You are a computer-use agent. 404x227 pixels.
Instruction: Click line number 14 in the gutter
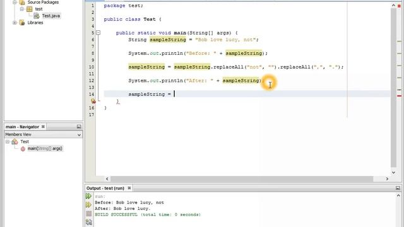click(92, 94)
